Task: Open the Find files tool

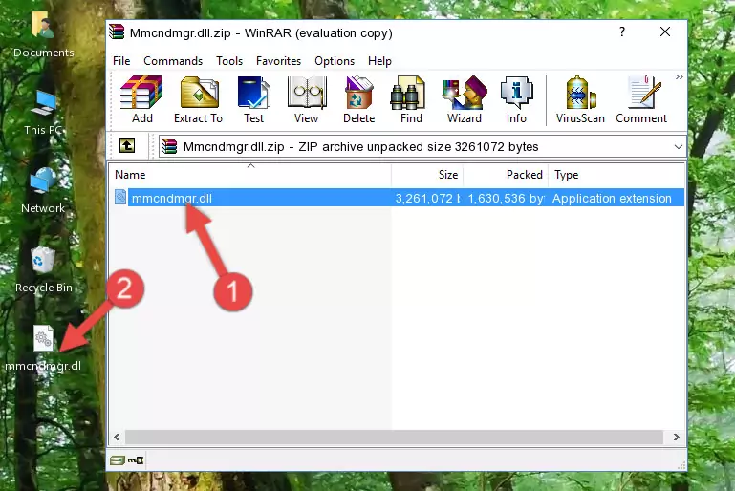Action: (x=411, y=99)
